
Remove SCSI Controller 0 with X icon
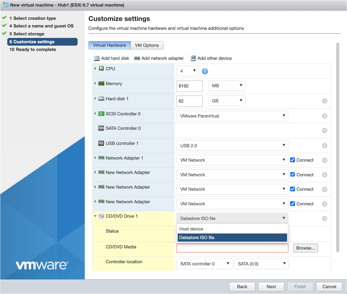[x=325, y=116]
